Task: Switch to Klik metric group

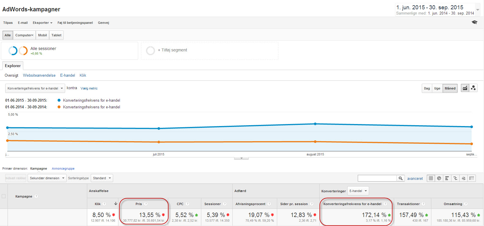Action: click(x=83, y=75)
